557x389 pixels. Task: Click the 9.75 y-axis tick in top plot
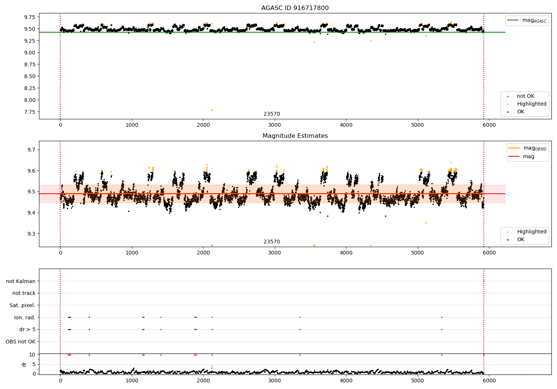29,17
